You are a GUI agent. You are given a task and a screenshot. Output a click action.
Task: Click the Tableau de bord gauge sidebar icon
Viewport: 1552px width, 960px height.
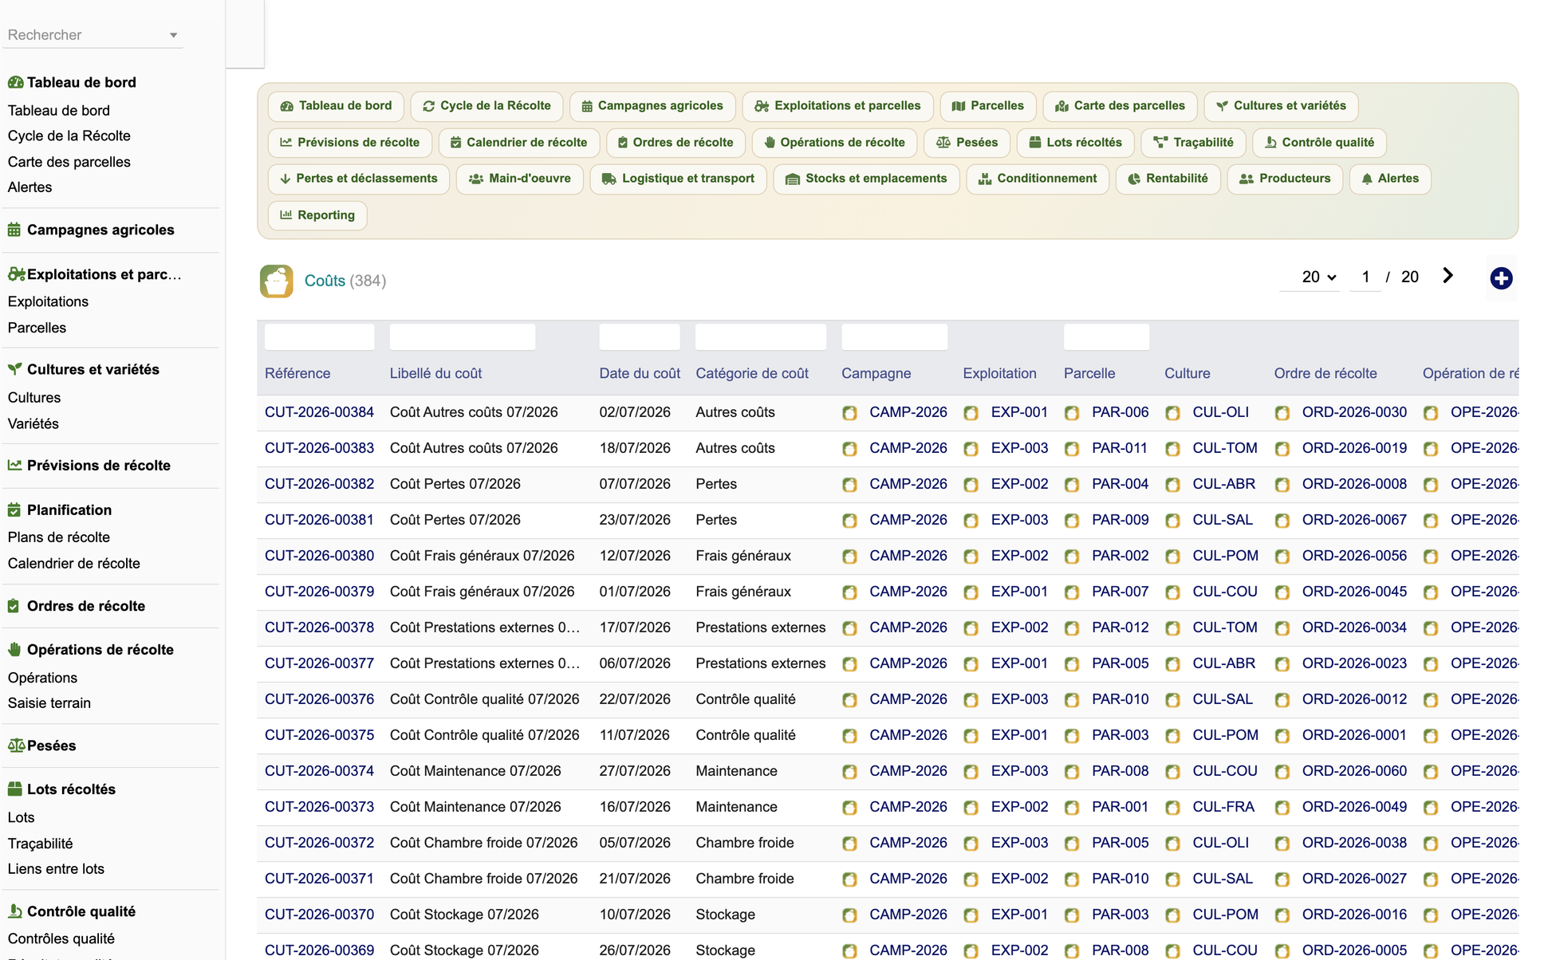pyautogui.click(x=15, y=82)
